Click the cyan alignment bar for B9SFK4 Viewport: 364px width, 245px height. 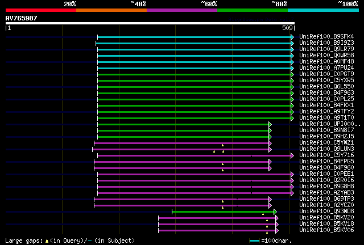[x=195, y=37]
